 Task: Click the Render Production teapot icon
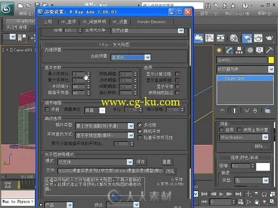pyautogui.click(x=269, y=38)
